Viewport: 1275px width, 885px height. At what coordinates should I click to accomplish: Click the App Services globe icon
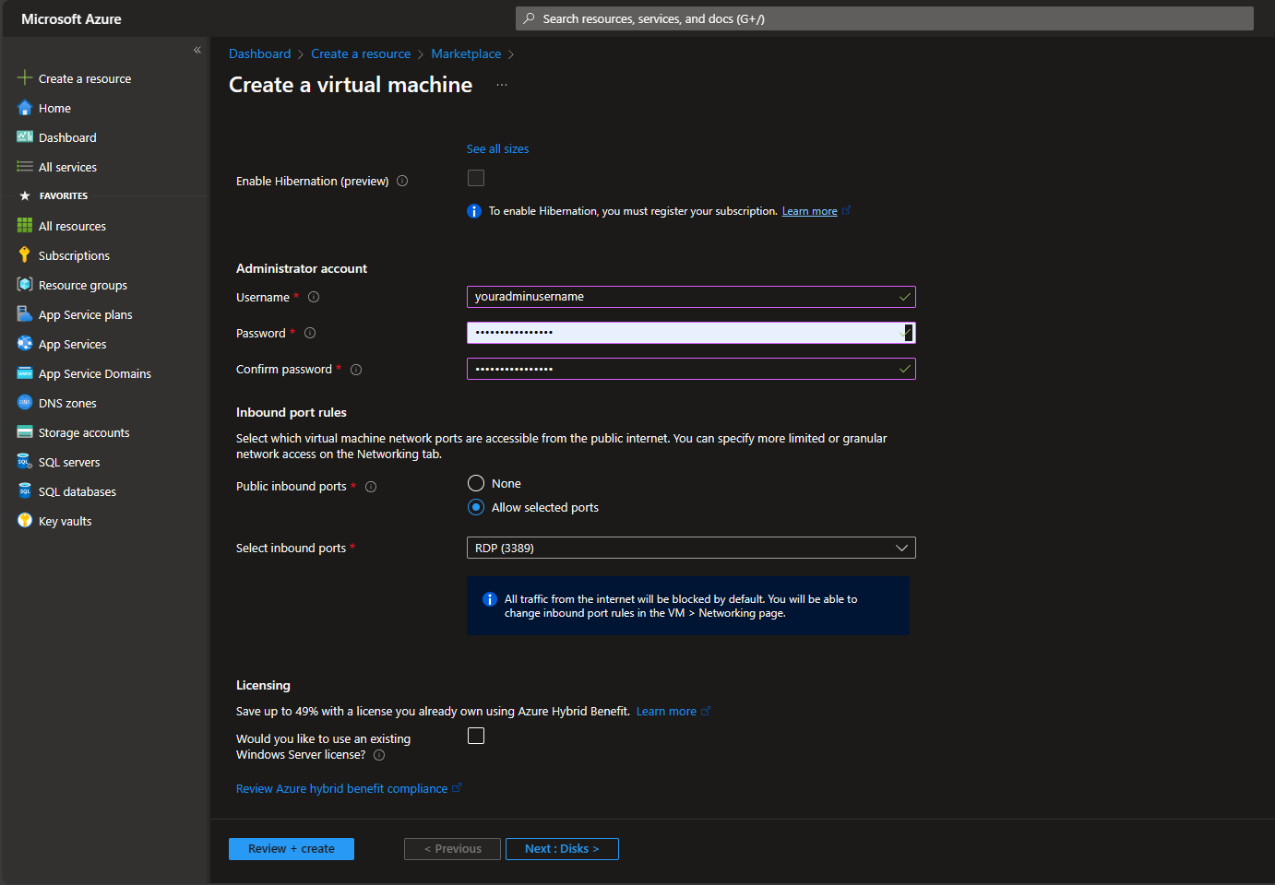tap(25, 344)
